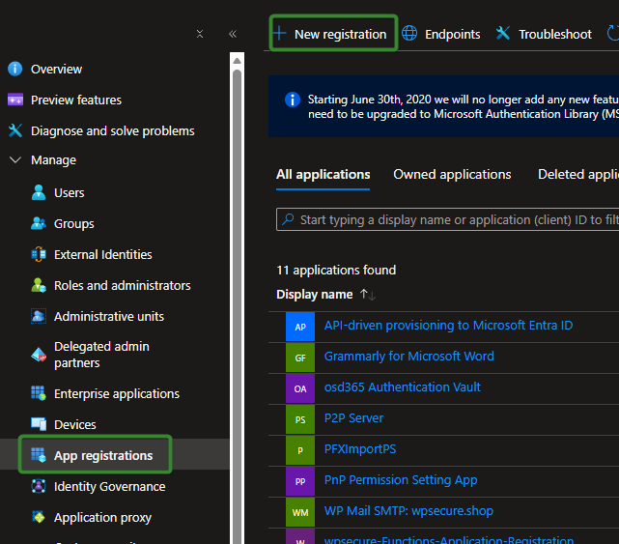Open the Grammarly for Microsoft Word app

tap(408, 357)
